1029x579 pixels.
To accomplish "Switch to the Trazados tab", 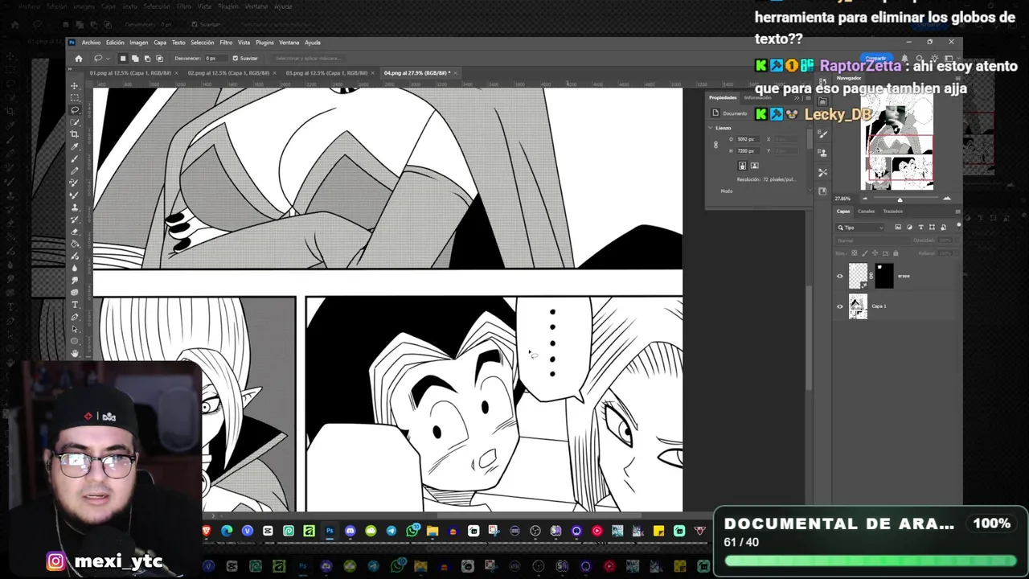I will [892, 211].
